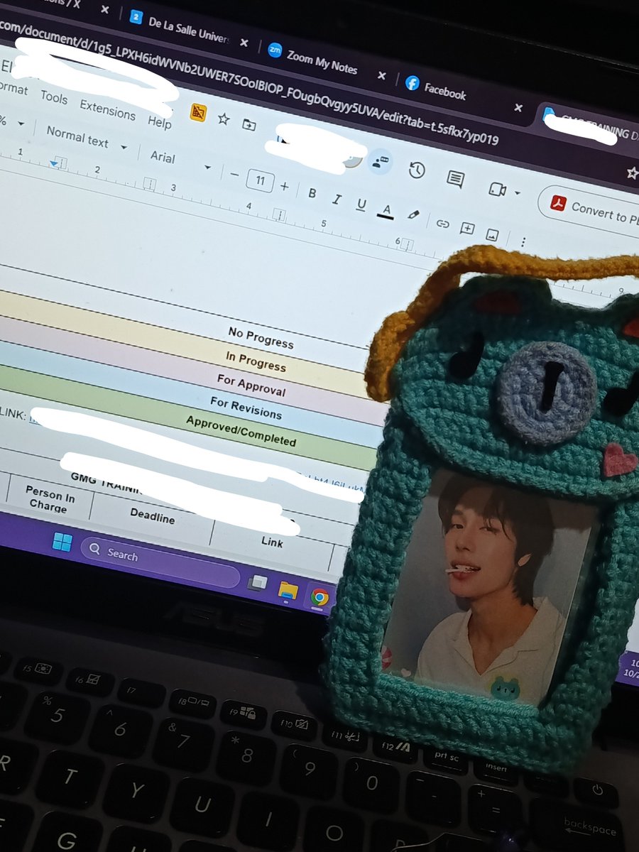Screen dimensions: 639x852
Task: Toggle underline formatting
Action: point(361,204)
